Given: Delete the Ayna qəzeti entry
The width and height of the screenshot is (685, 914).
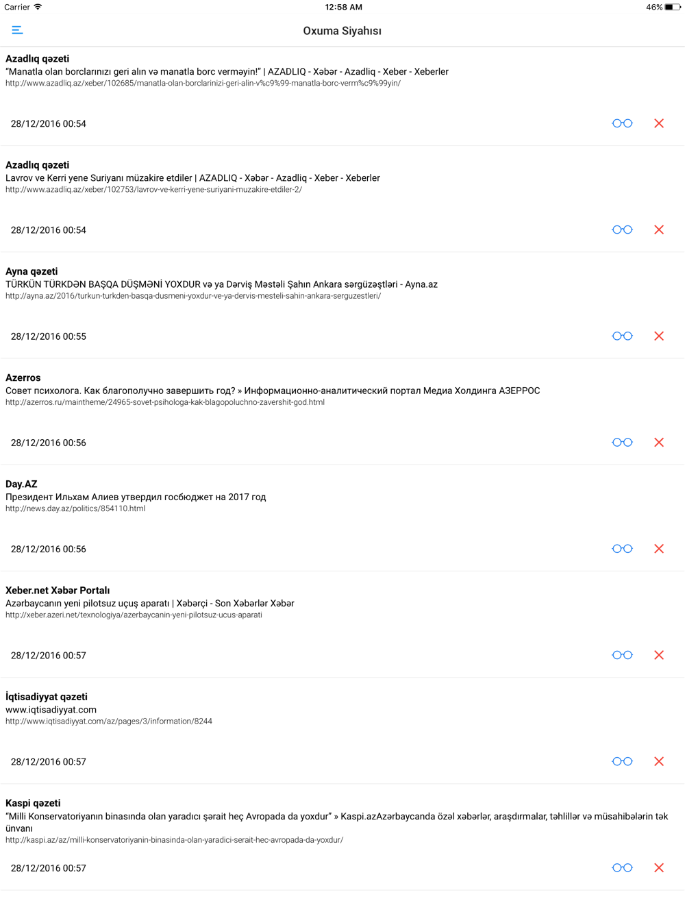Looking at the screenshot, I should [659, 336].
